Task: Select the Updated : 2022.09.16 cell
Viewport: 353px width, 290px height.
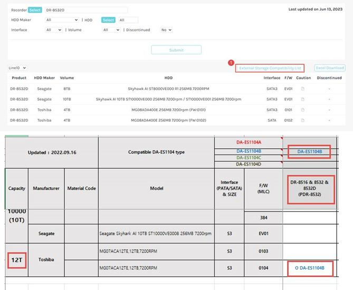Action: point(52,152)
